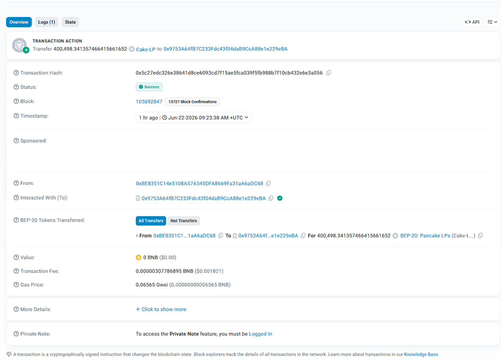Open the Logs (1) tab

[x=47, y=22]
